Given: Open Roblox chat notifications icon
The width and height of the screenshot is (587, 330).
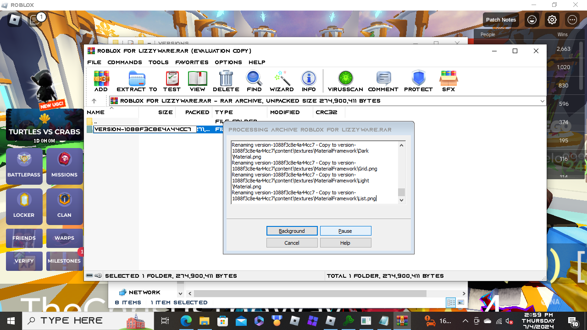Looking at the screenshot, I should point(35,20).
